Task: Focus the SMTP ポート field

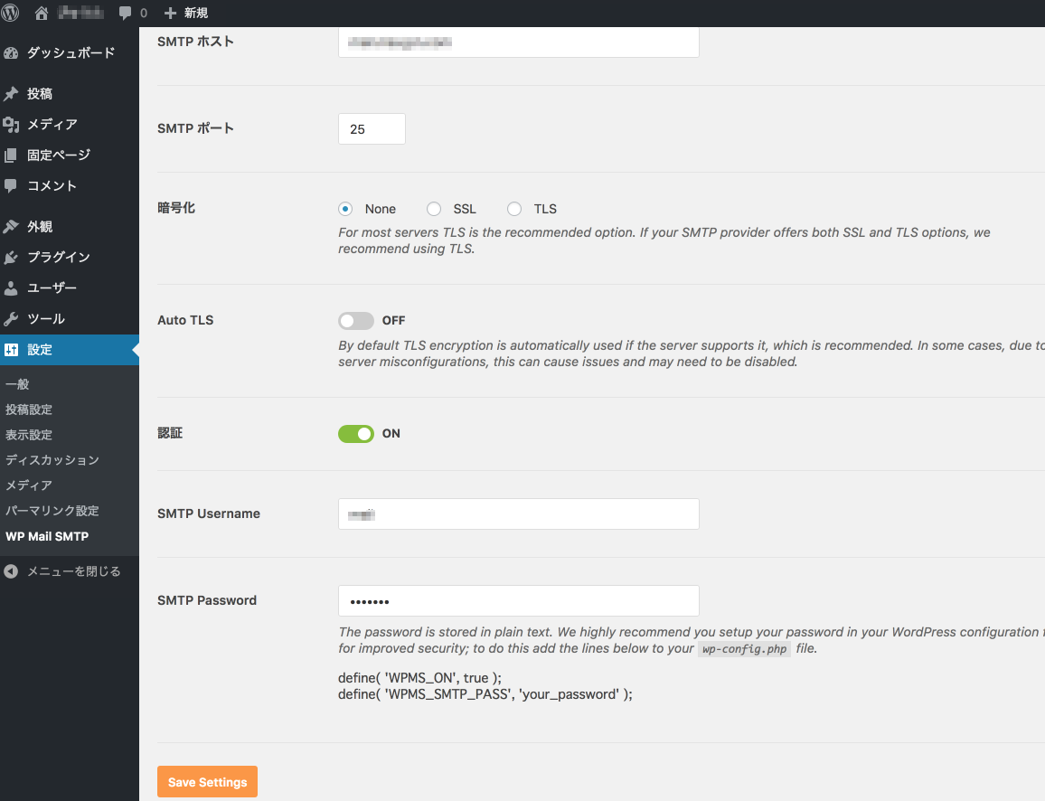Action: click(372, 128)
